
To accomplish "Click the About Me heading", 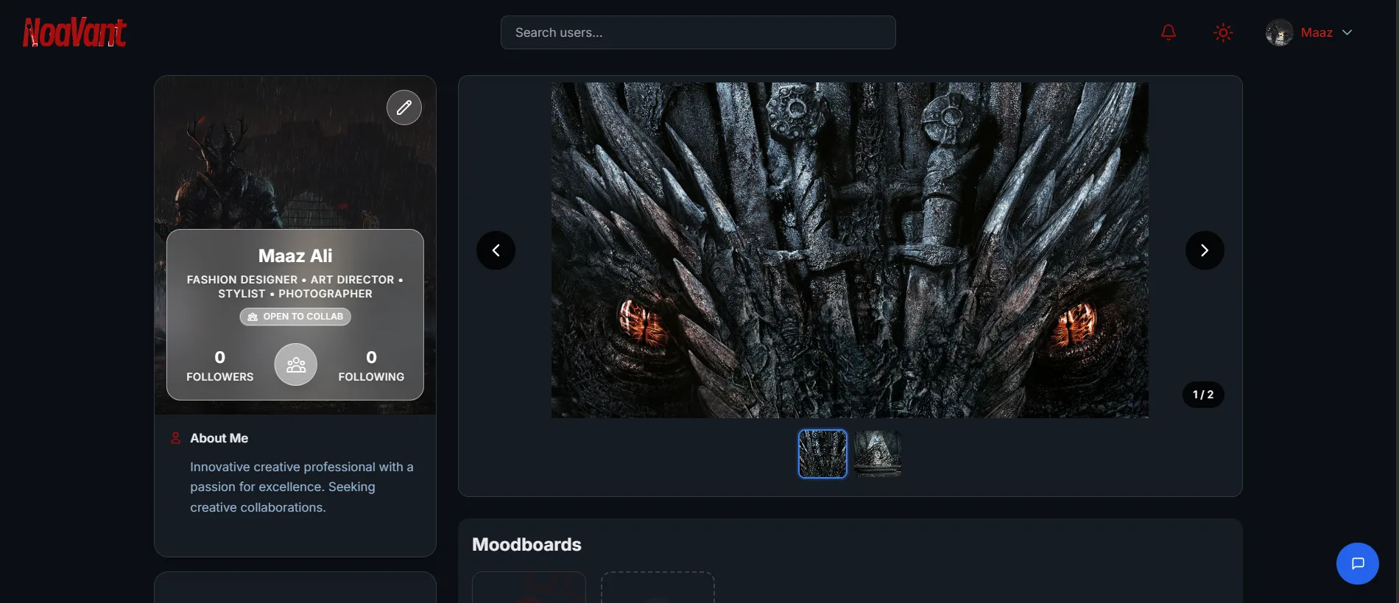I will pos(219,438).
